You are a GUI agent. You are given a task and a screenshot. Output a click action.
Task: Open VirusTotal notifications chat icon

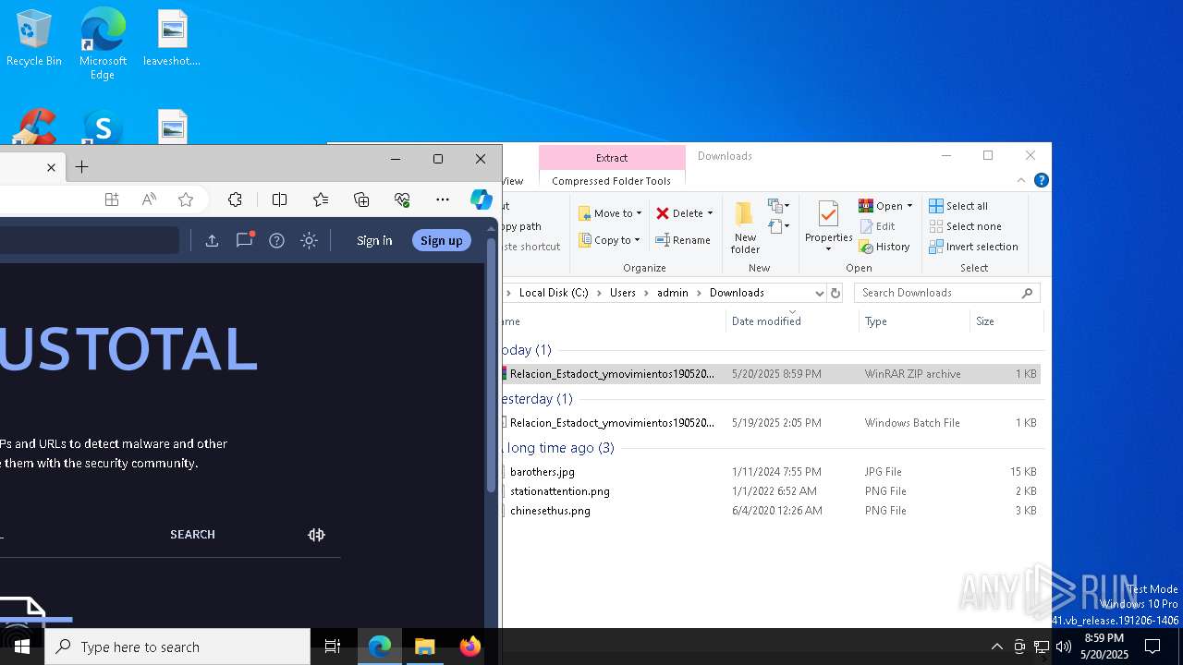coord(244,240)
